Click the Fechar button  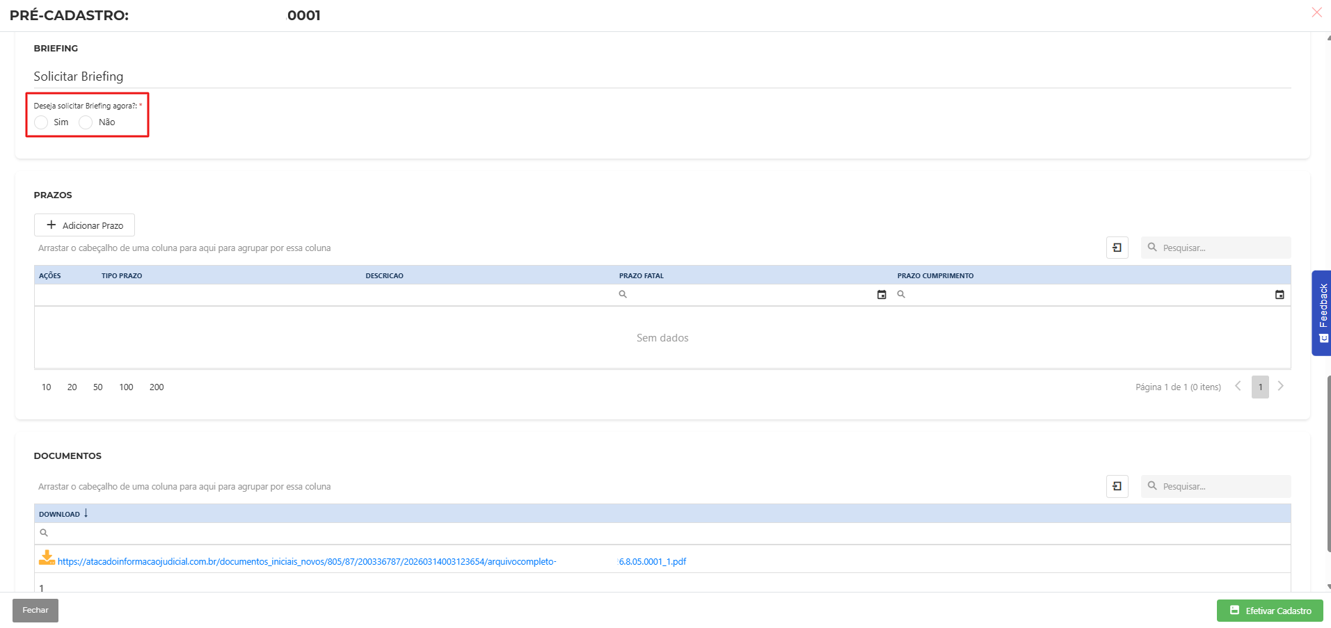(35, 611)
